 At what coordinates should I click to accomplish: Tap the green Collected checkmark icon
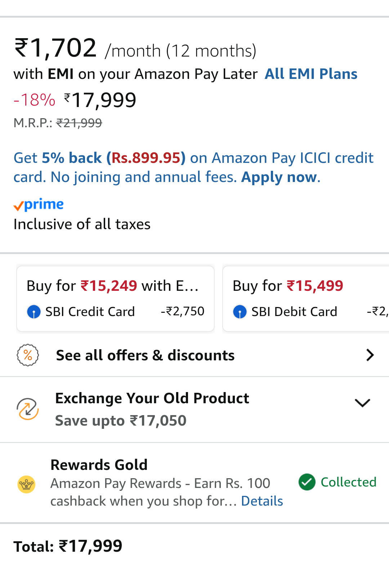click(x=307, y=482)
